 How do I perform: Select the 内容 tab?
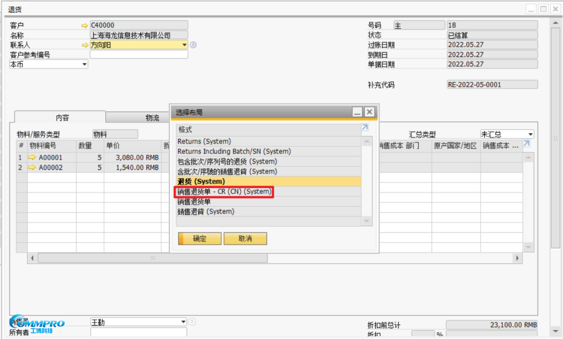(x=62, y=118)
